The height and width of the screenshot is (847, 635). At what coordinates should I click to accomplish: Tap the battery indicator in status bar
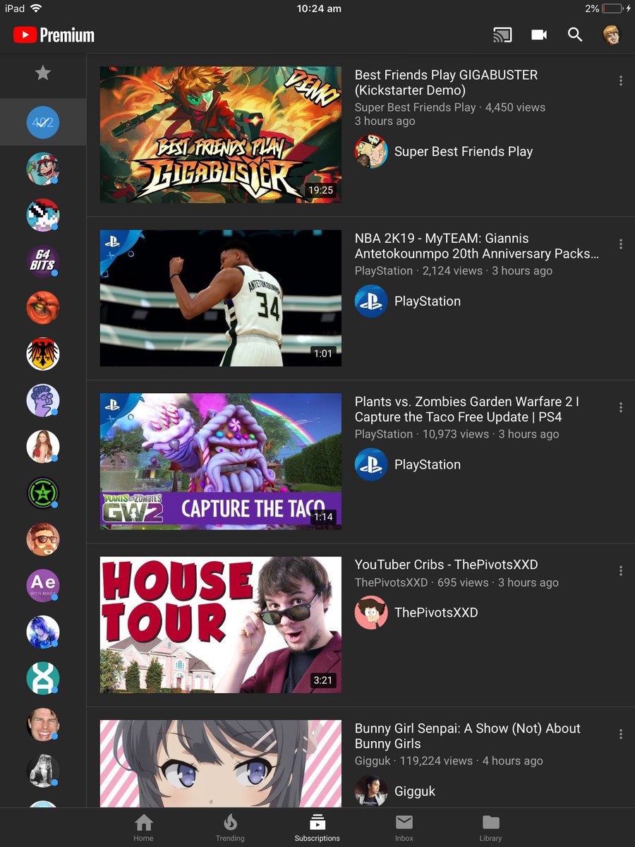tap(612, 8)
